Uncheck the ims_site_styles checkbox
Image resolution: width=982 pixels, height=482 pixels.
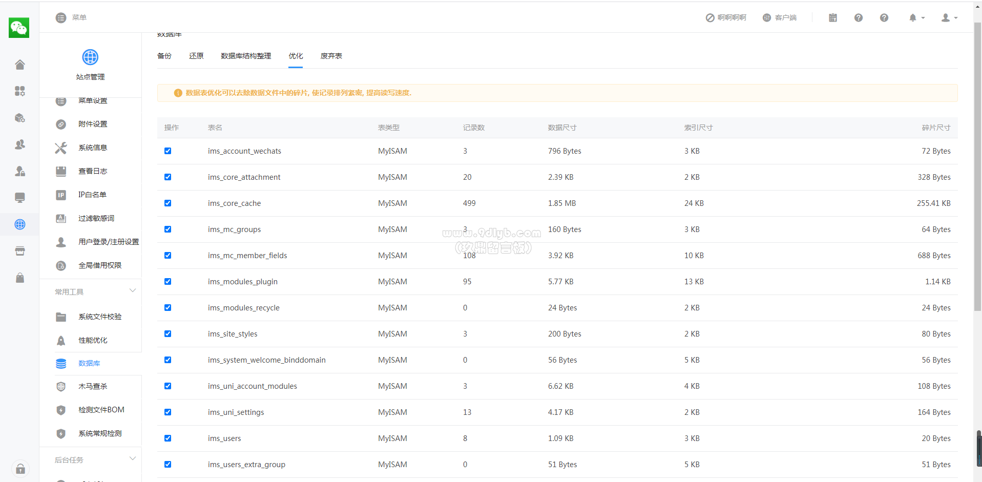click(x=168, y=334)
